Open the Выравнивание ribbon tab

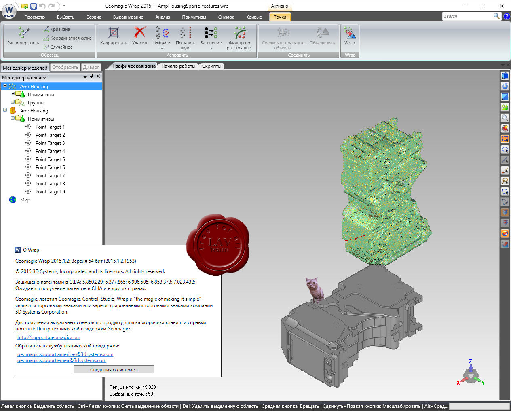[128, 17]
